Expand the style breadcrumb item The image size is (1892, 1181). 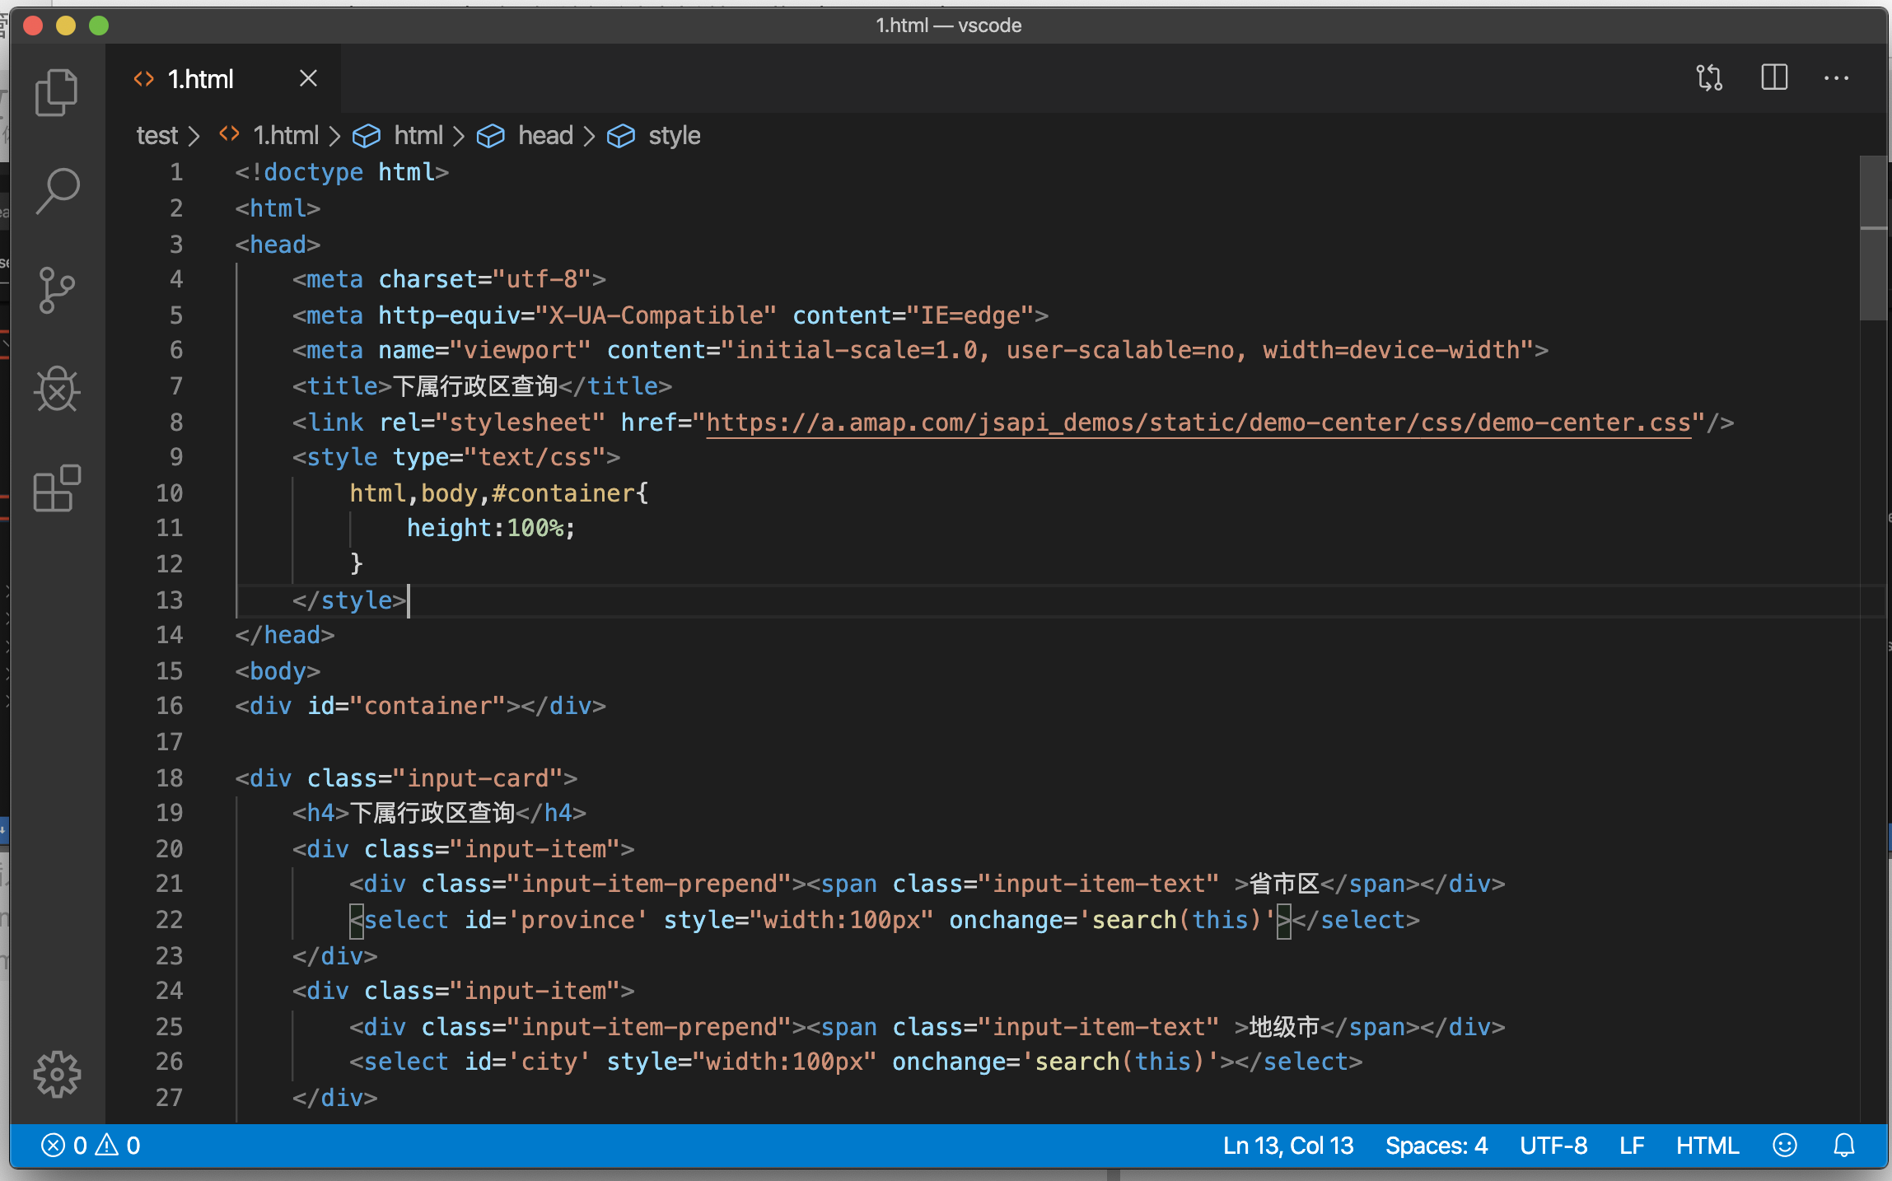(x=674, y=135)
